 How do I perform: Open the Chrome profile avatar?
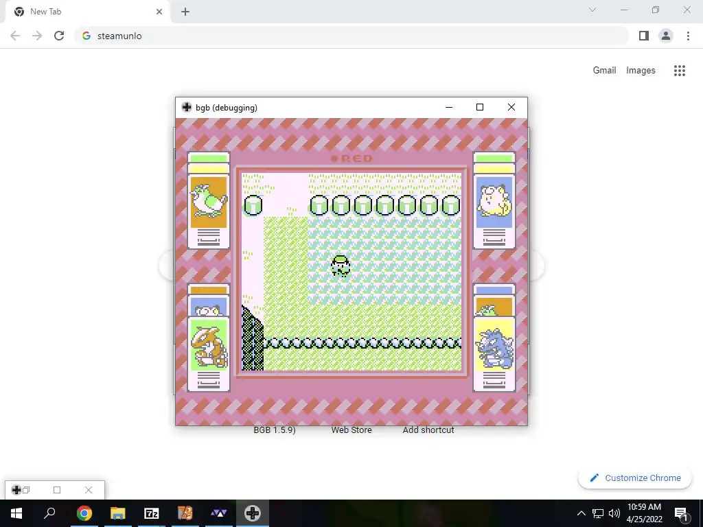point(666,36)
